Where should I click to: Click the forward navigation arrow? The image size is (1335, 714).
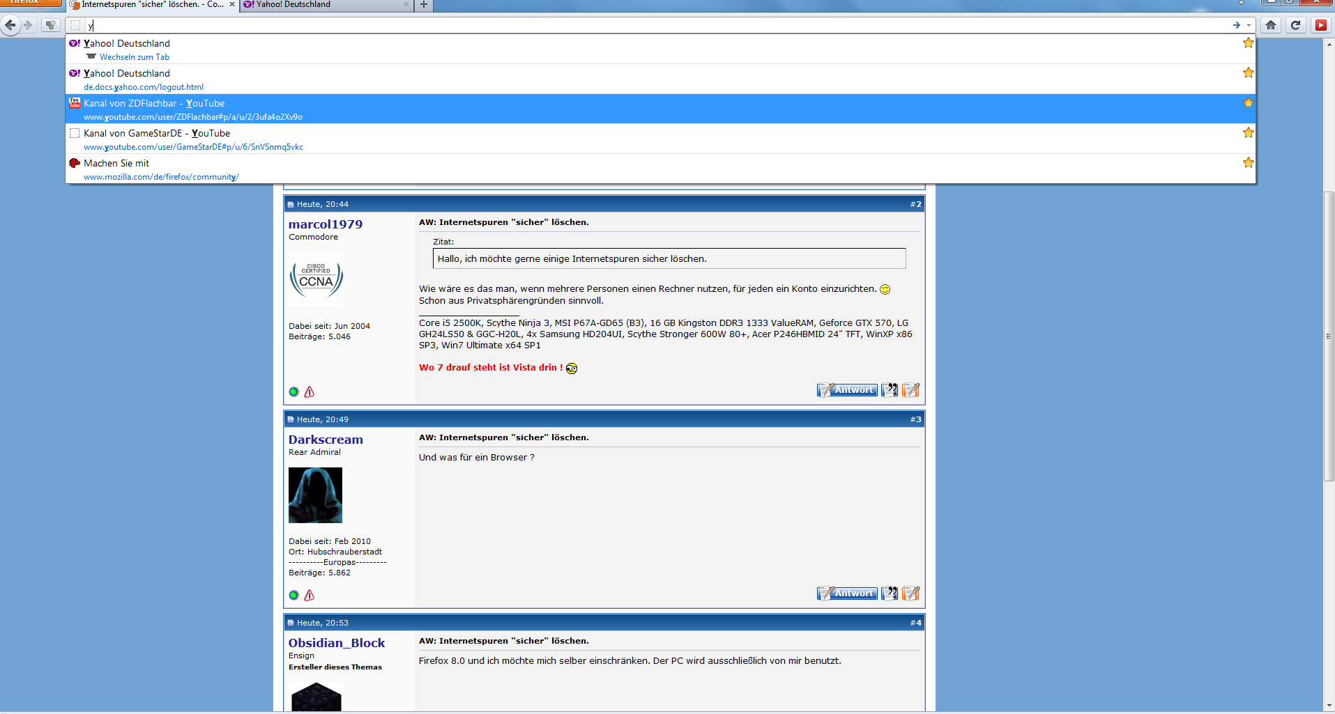28,25
